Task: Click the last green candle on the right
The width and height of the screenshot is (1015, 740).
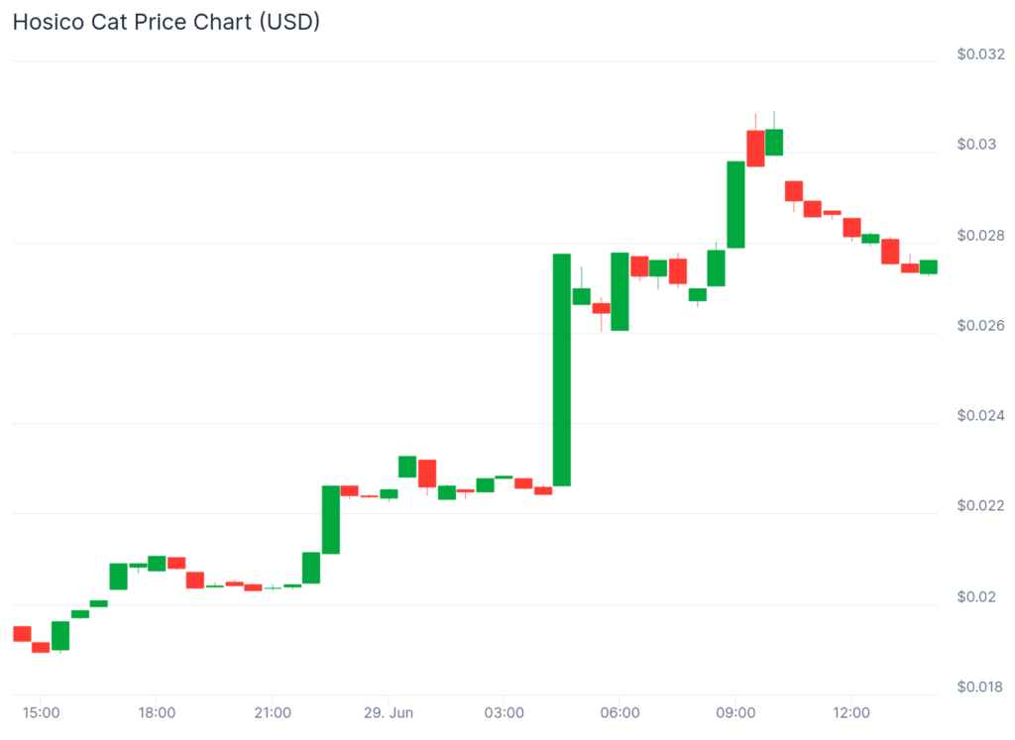Action: click(x=929, y=266)
